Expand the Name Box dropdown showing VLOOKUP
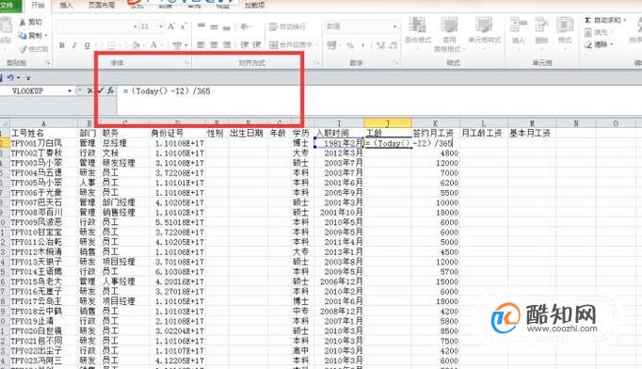 [x=70, y=91]
